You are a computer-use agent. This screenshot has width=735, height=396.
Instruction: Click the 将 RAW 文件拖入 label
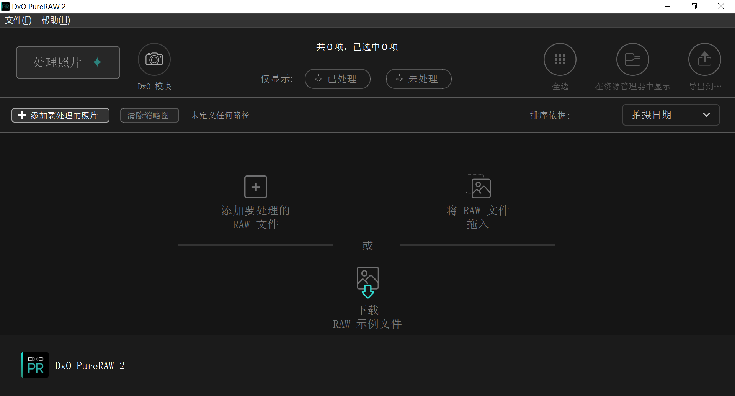coord(478,218)
